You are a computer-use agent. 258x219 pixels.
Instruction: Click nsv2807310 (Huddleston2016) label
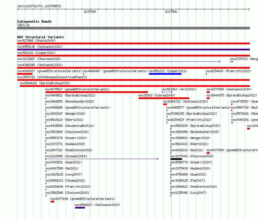coord(69,150)
